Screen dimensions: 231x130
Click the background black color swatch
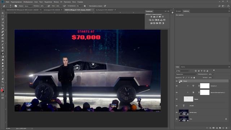(x=3, y=92)
